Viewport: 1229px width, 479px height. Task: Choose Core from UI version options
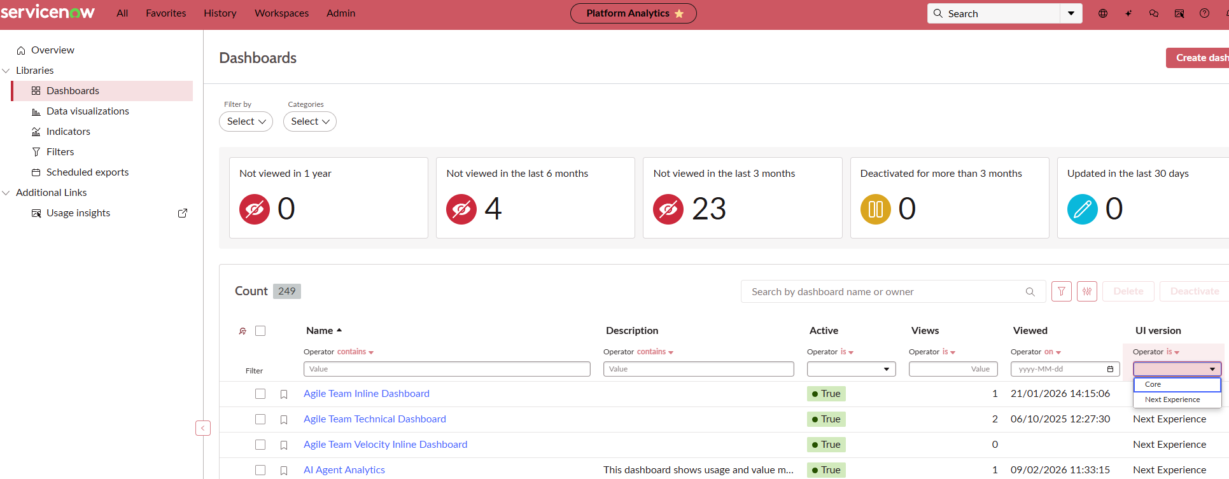pos(1177,384)
